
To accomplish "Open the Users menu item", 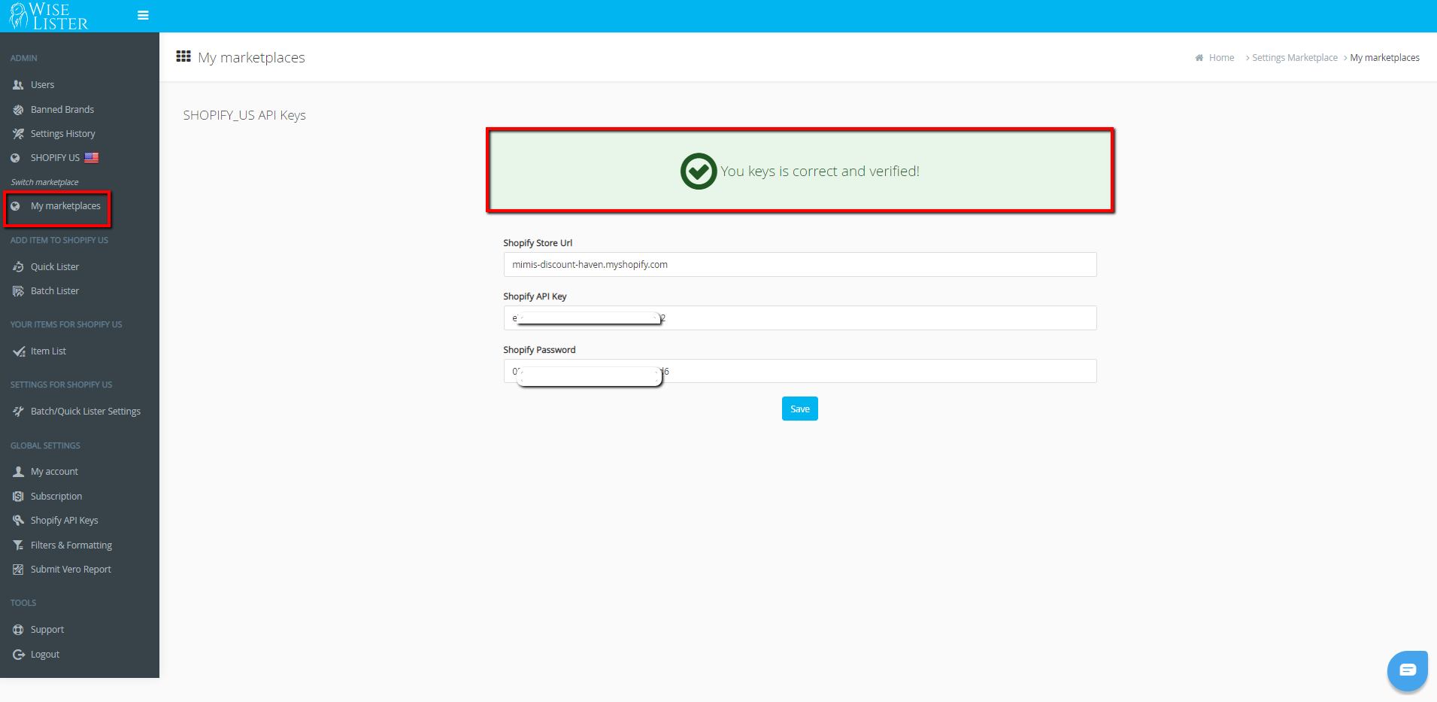I will click(42, 85).
